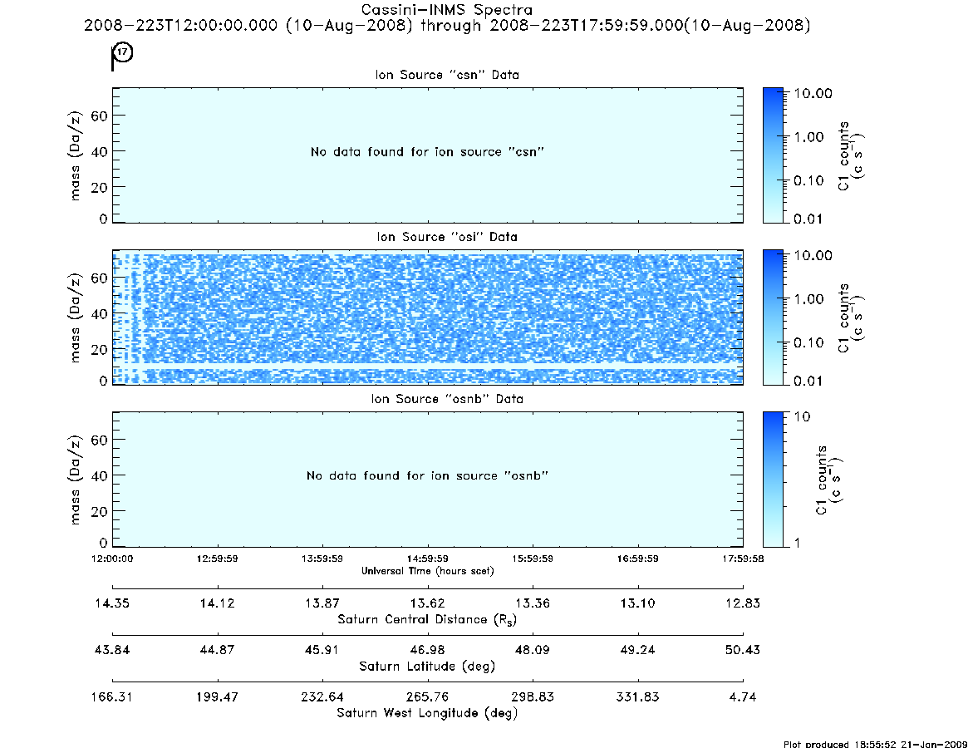Click the 10.00 tick on csn color bar
Image resolution: width=968 pixels, height=748 pixels.
813,93
